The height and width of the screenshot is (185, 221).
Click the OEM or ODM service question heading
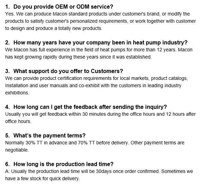63,7
